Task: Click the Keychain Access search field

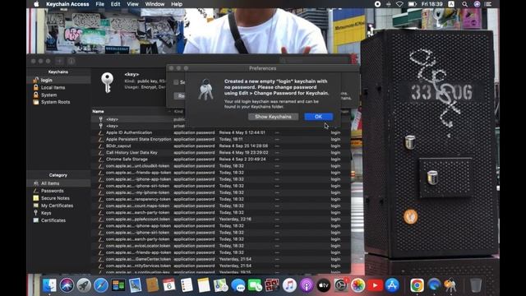Action: point(314,61)
